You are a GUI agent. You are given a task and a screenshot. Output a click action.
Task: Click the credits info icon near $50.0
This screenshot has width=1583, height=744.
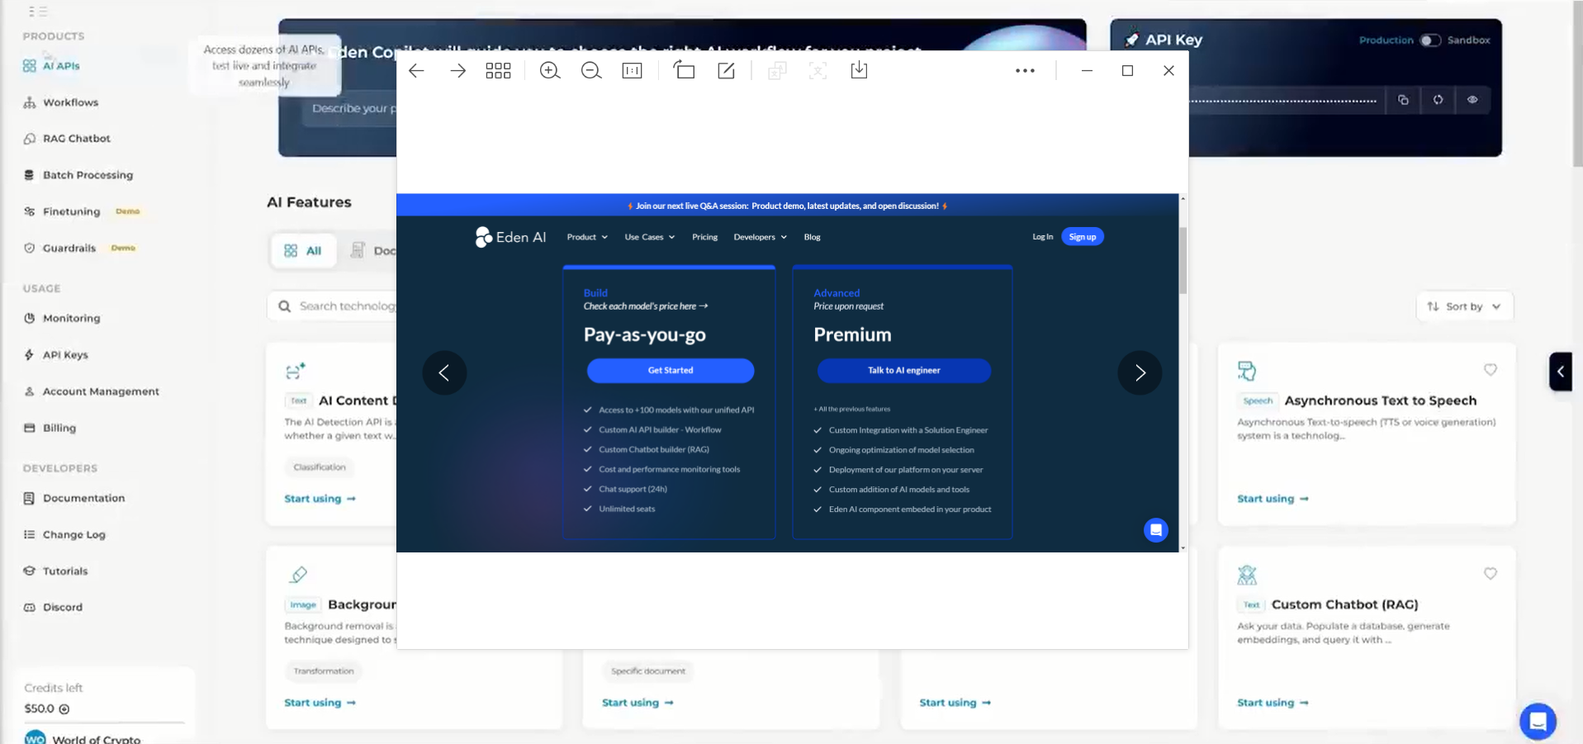pos(64,709)
